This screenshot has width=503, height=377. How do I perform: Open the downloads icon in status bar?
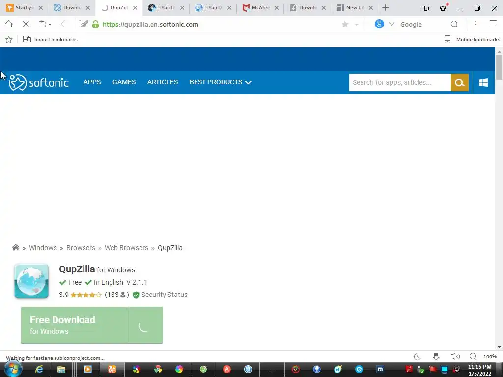coord(436,356)
